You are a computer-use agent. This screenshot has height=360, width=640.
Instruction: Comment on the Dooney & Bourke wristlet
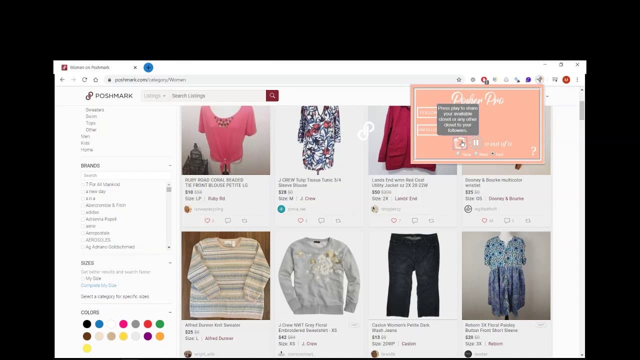click(507, 220)
